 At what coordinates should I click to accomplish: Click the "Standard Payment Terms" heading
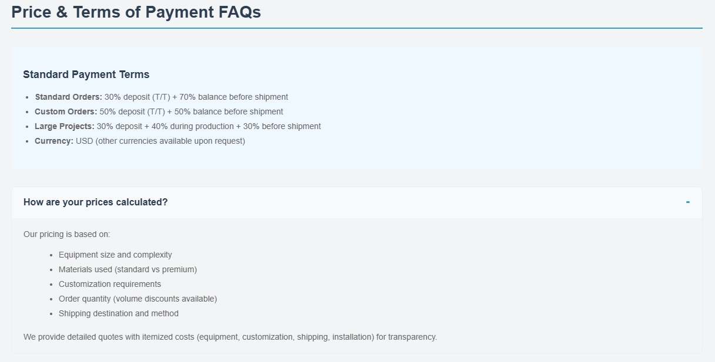(86, 75)
